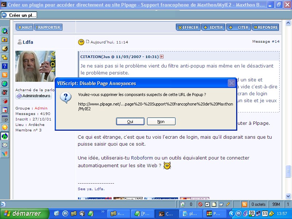The height and width of the screenshot is (219, 292).
Task: Open the démarrer Start button
Action: (25, 214)
